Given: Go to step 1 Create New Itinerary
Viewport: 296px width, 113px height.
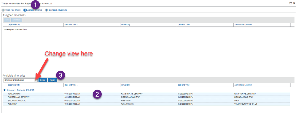Looking at the screenshot, I should 11,10.
